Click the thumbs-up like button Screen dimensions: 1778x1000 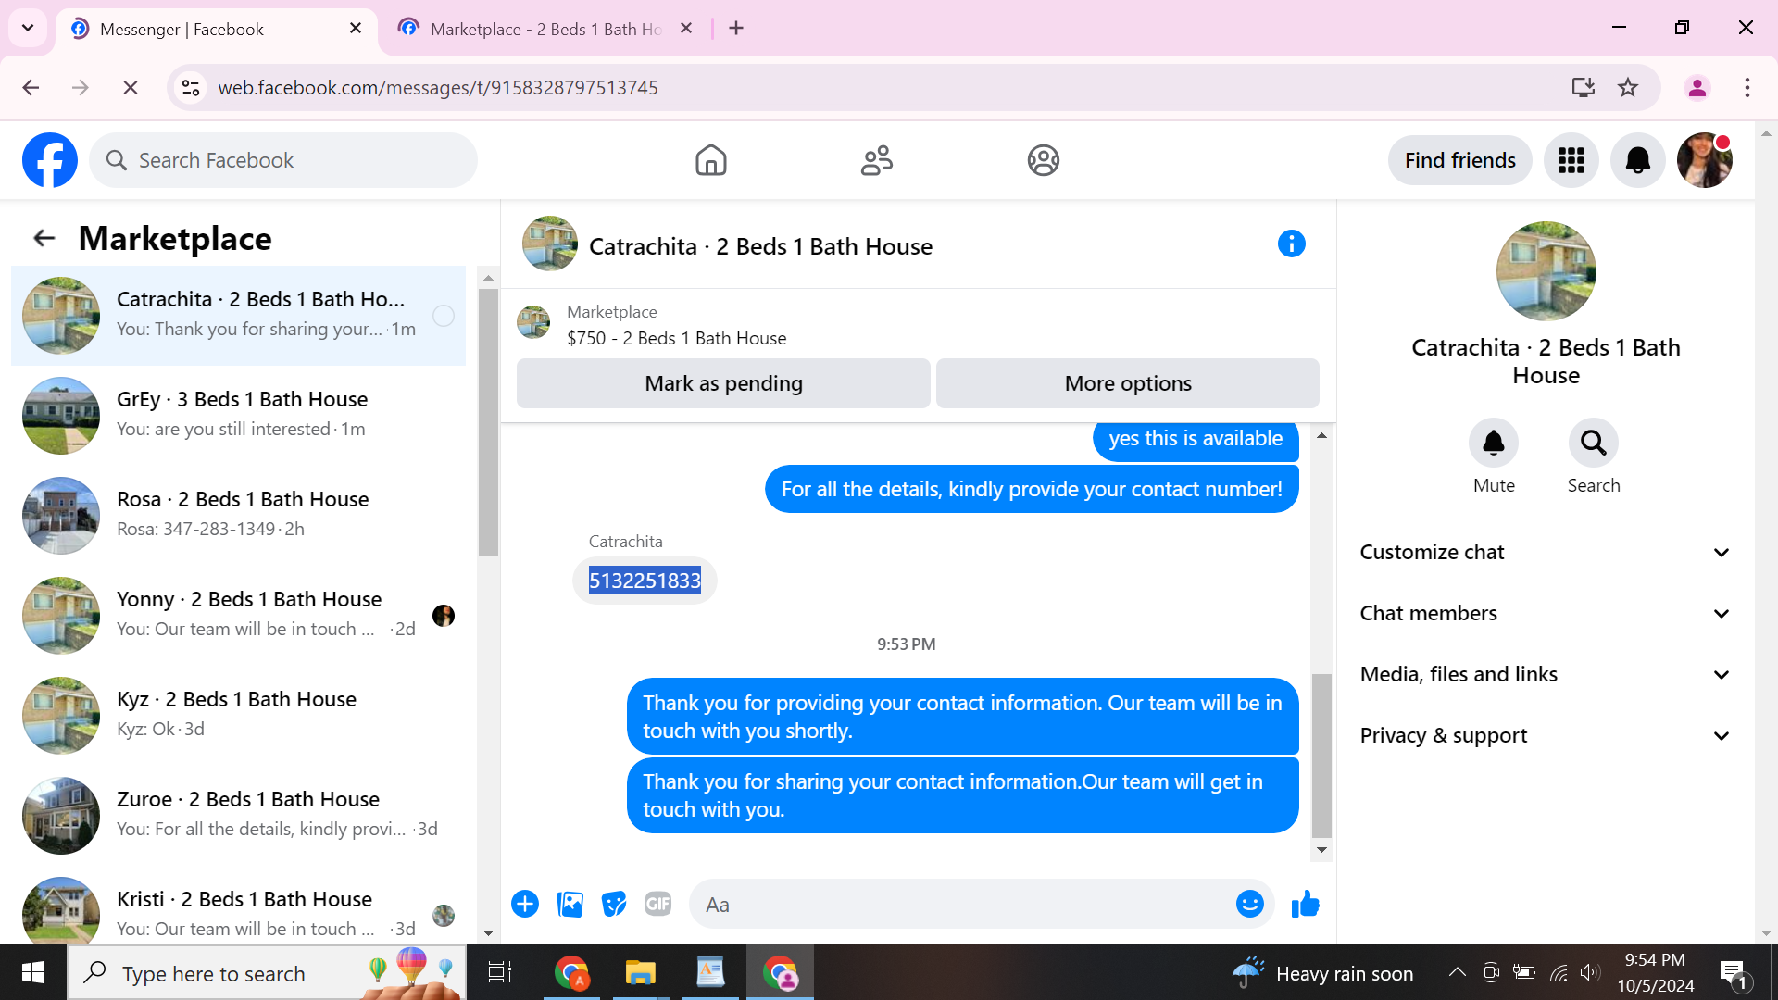tap(1305, 904)
